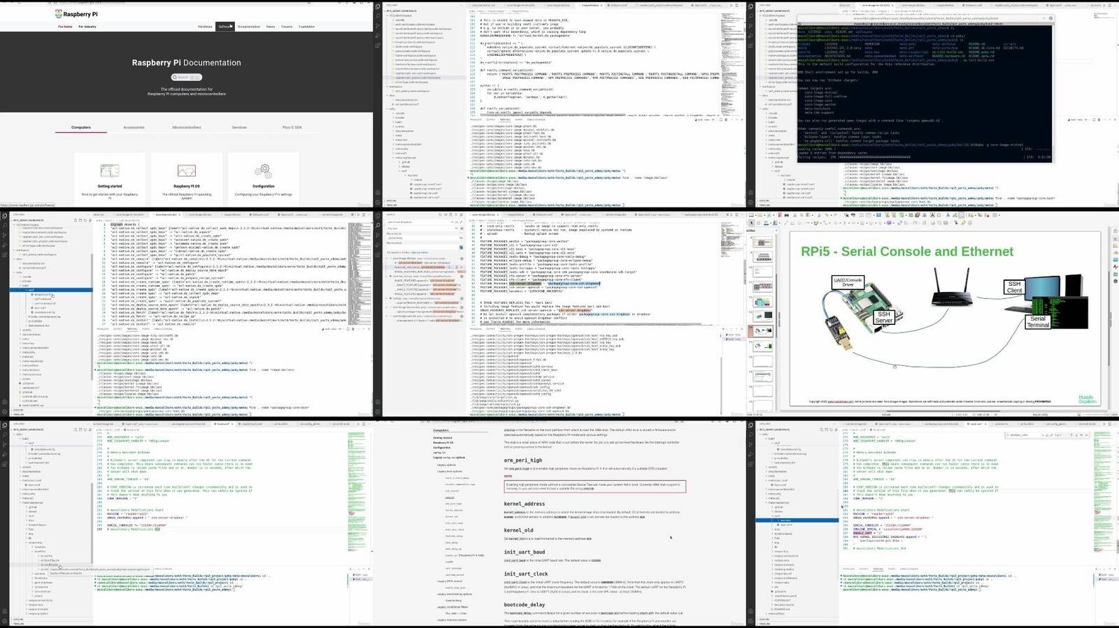The width and height of the screenshot is (1119, 628).
Task: Switch to the Accessories documentation tab
Action: point(134,127)
